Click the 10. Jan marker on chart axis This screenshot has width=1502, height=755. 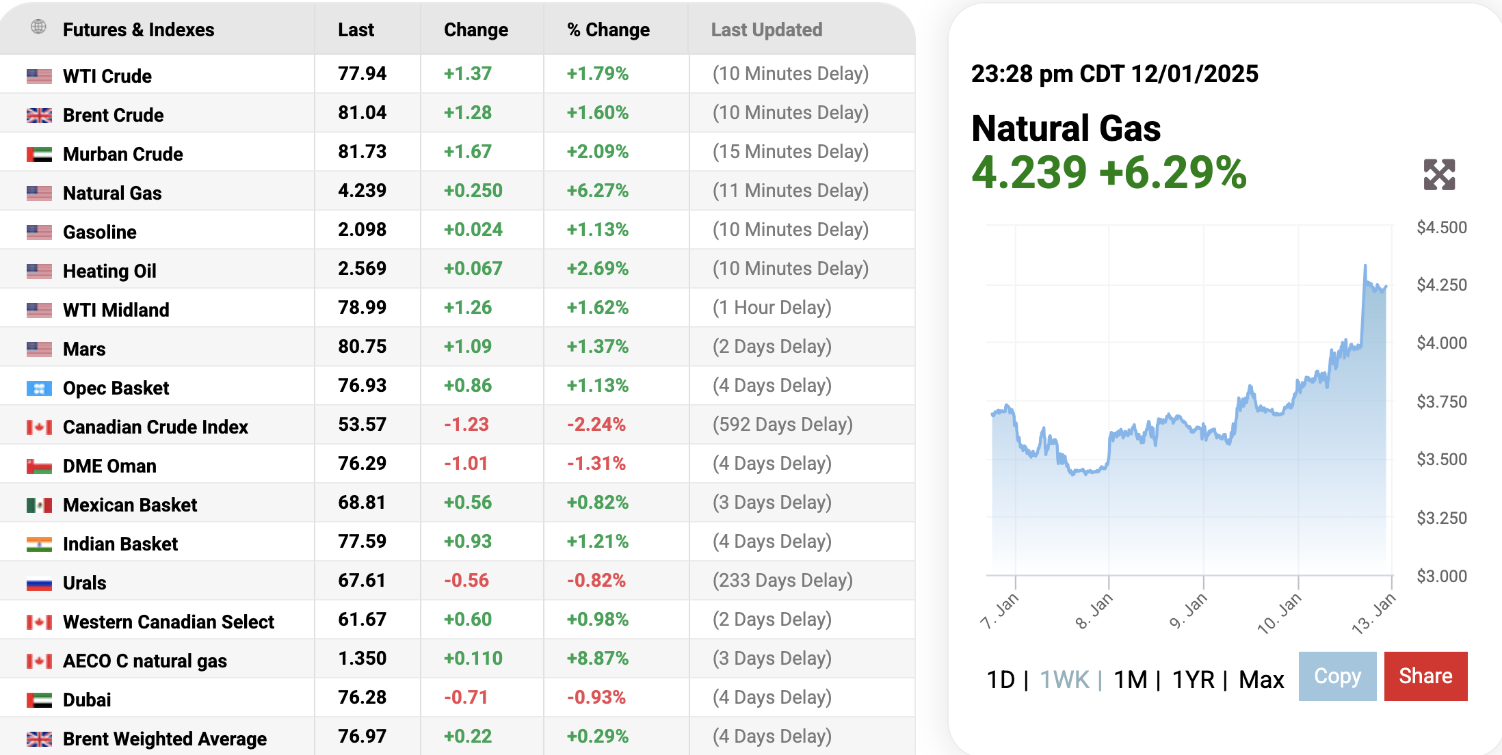pos(1280,613)
